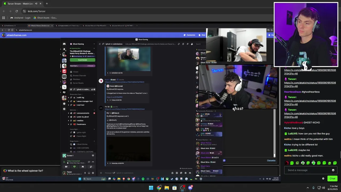Image resolution: width=341 pixels, height=192 pixels.
Task: Open Discord emoji picker in message bar
Action: click(x=185, y=173)
